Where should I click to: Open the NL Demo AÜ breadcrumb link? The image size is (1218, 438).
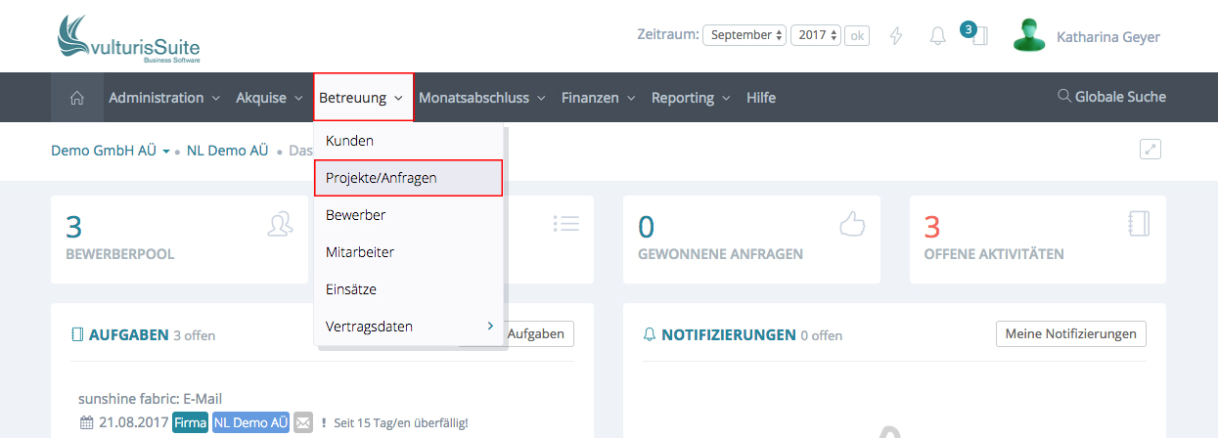[x=227, y=151]
